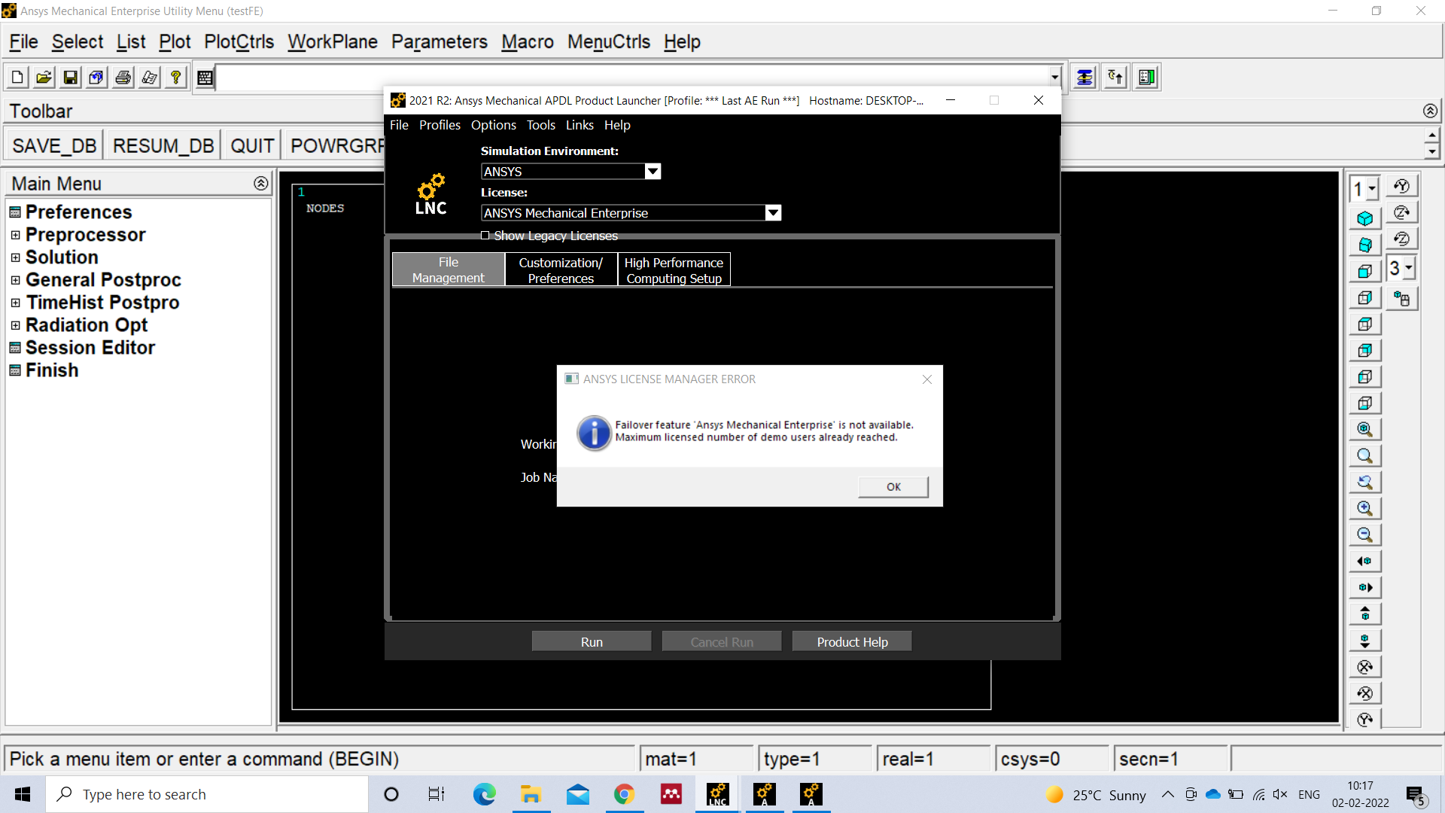Click the Raise Hidden icon

point(1085,77)
